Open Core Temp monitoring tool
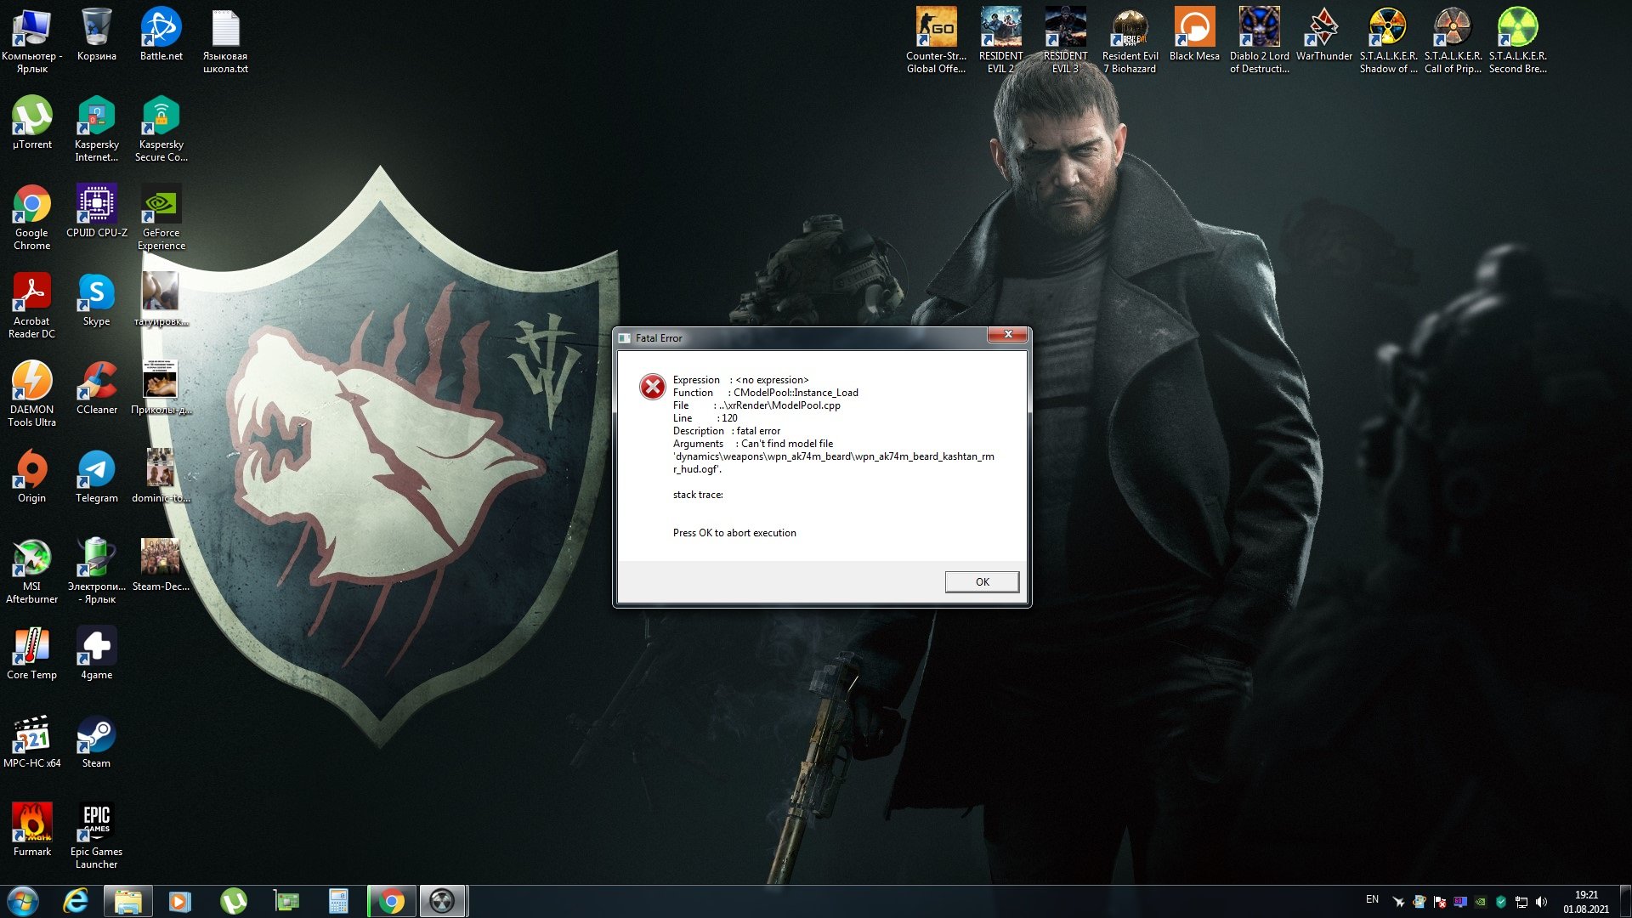Image resolution: width=1632 pixels, height=918 pixels. pos(32,650)
